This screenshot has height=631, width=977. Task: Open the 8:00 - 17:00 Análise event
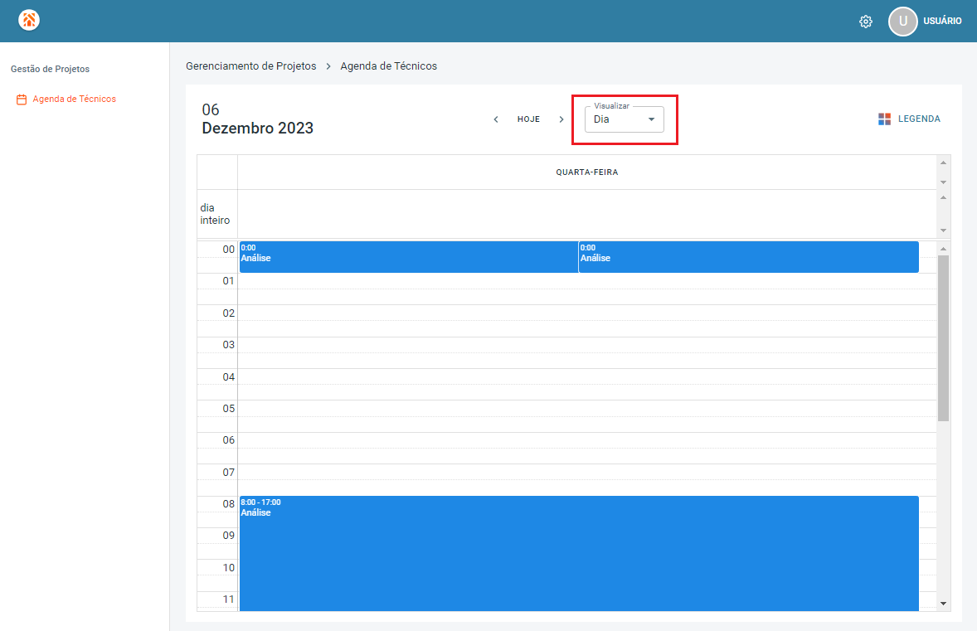coord(579,553)
